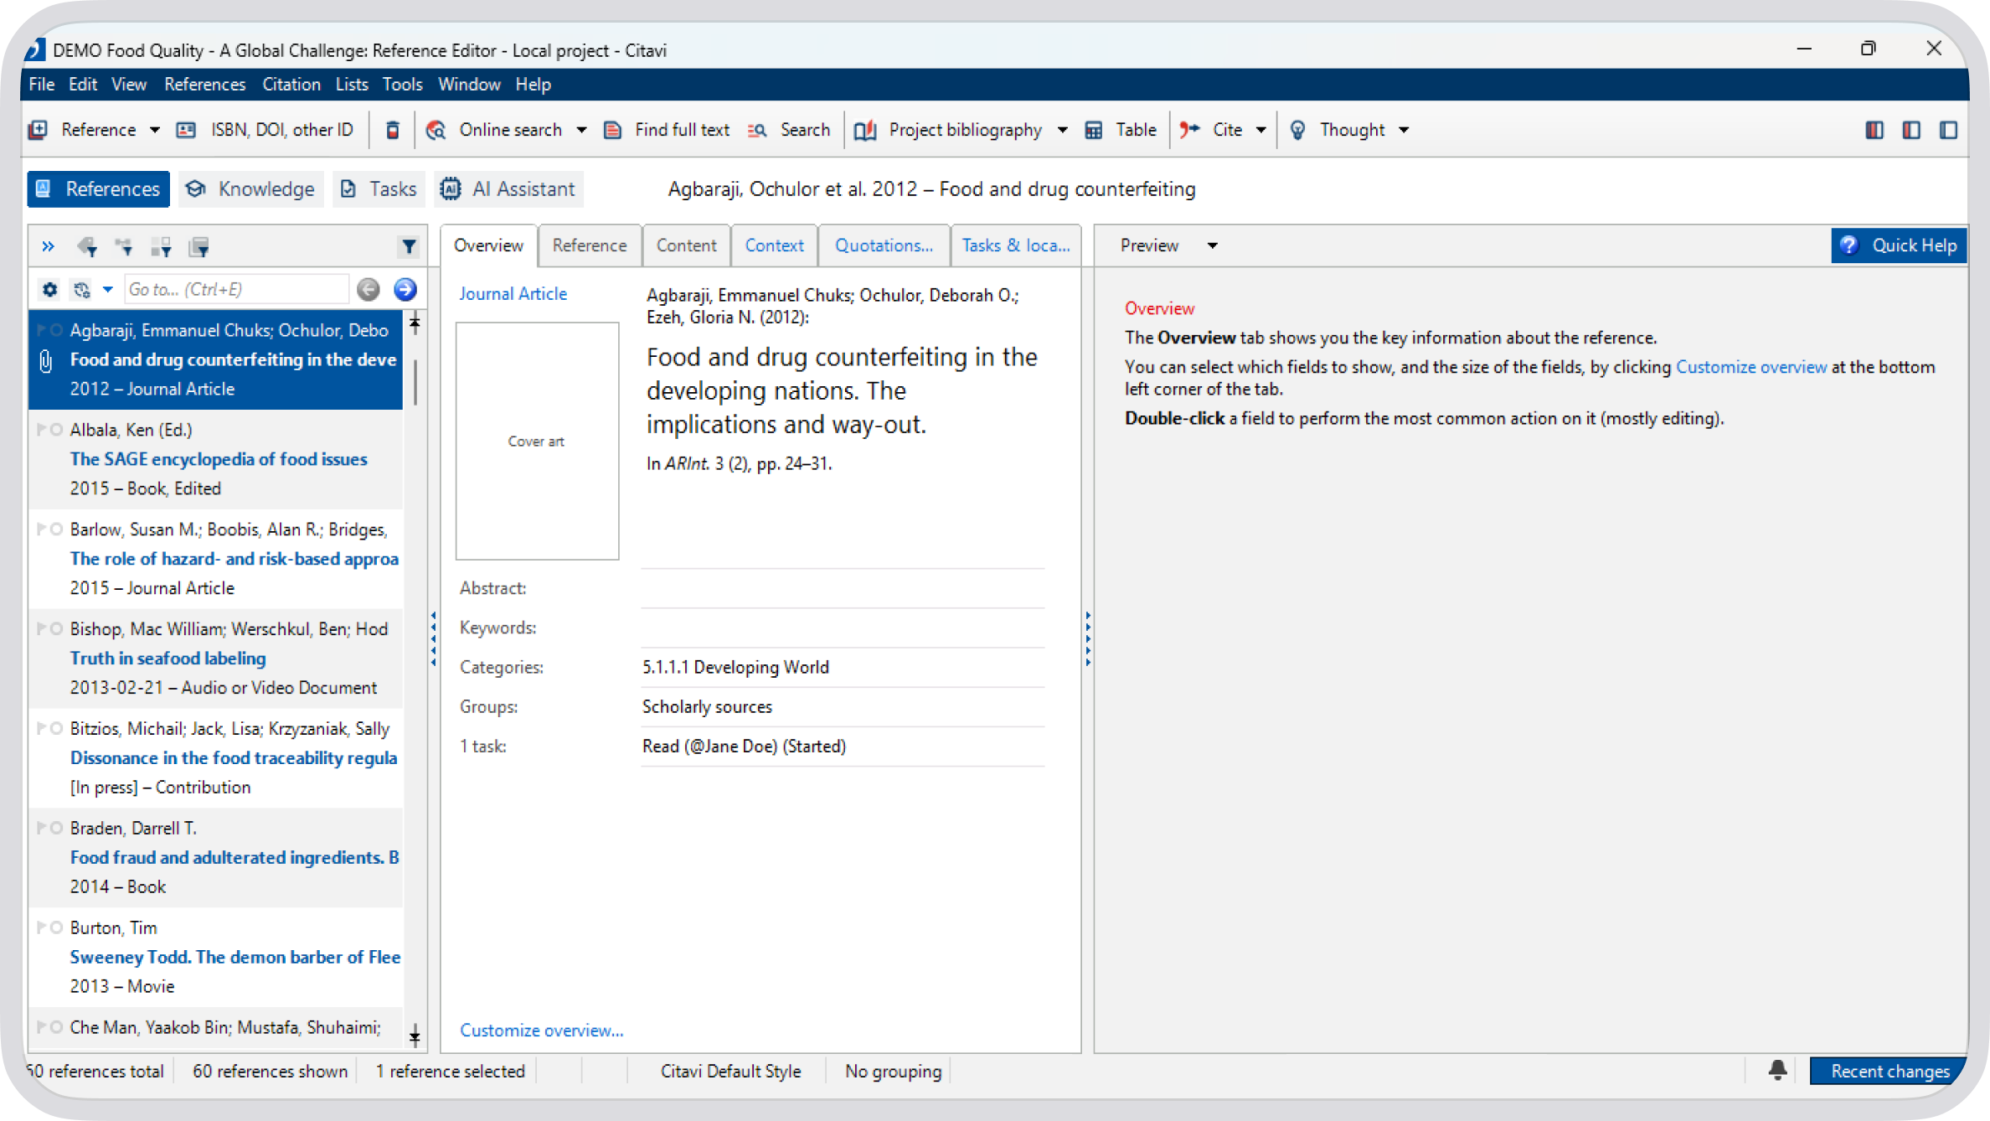This screenshot has width=1990, height=1121.
Task: Toggle read-status circle on Barlow reference
Action: 56,529
